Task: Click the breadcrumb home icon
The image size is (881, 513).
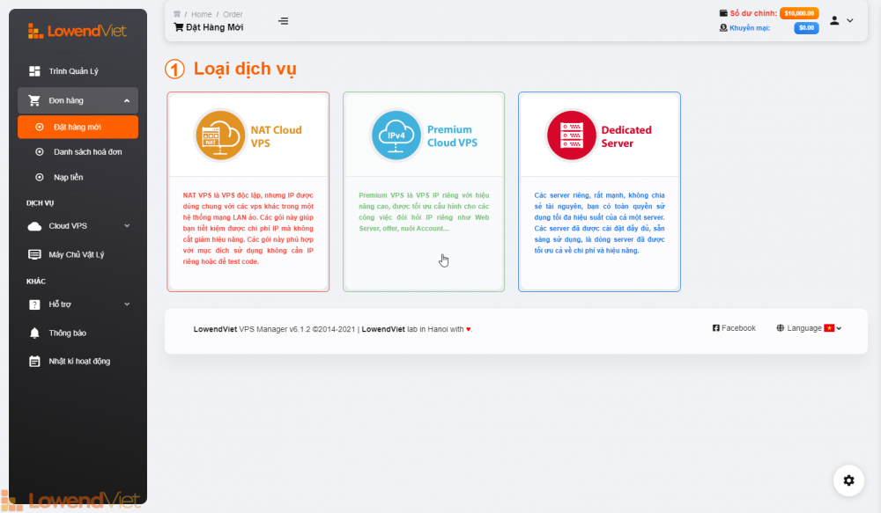Action: 177,14
